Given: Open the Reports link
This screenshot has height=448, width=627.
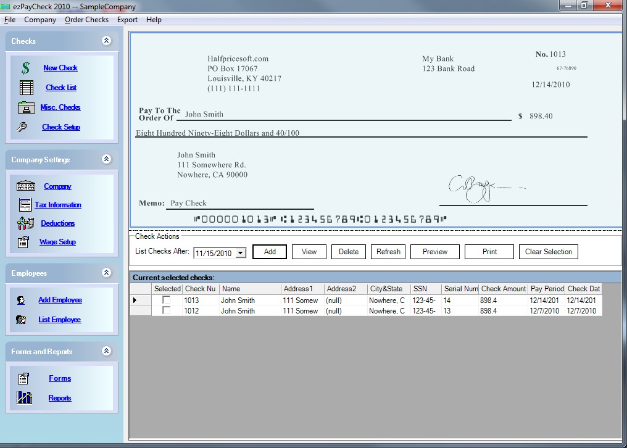Looking at the screenshot, I should coord(60,398).
